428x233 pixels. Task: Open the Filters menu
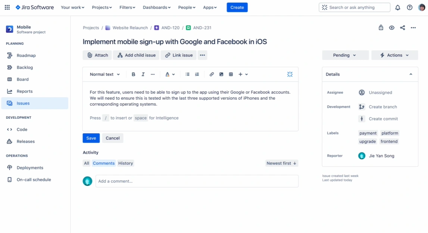[x=127, y=7]
